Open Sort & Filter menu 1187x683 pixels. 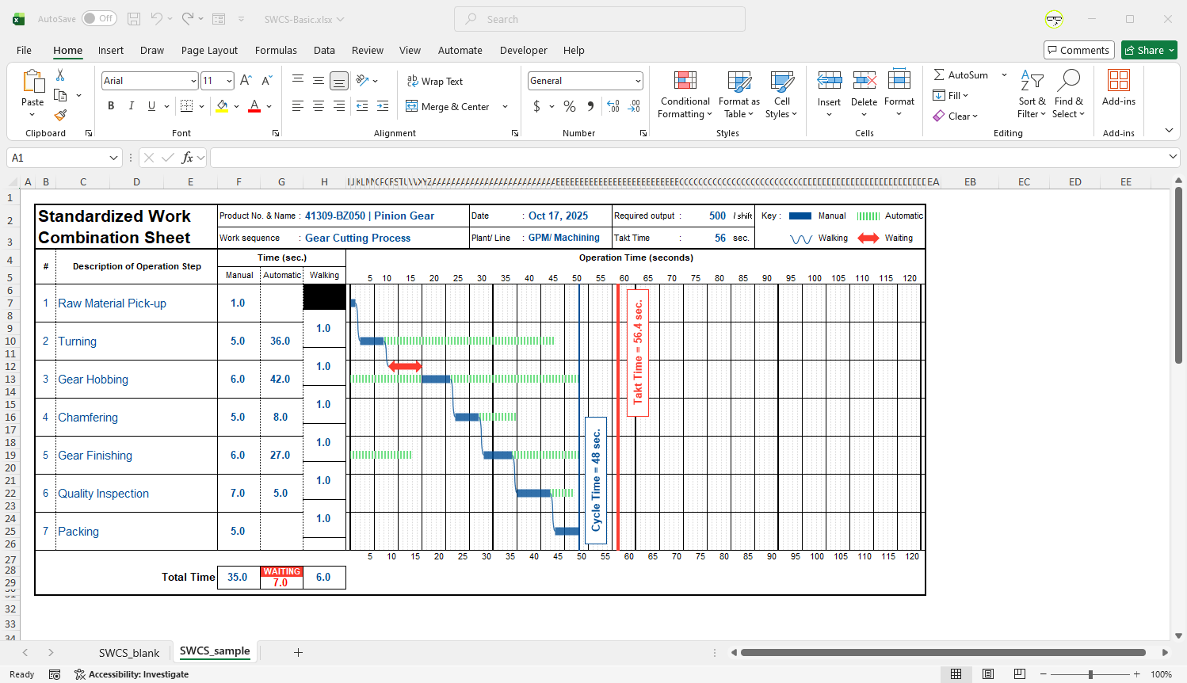point(1032,95)
